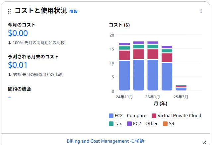Click the 今月のコスト heading
Screen dimensions: 216x145
tap(22, 25)
